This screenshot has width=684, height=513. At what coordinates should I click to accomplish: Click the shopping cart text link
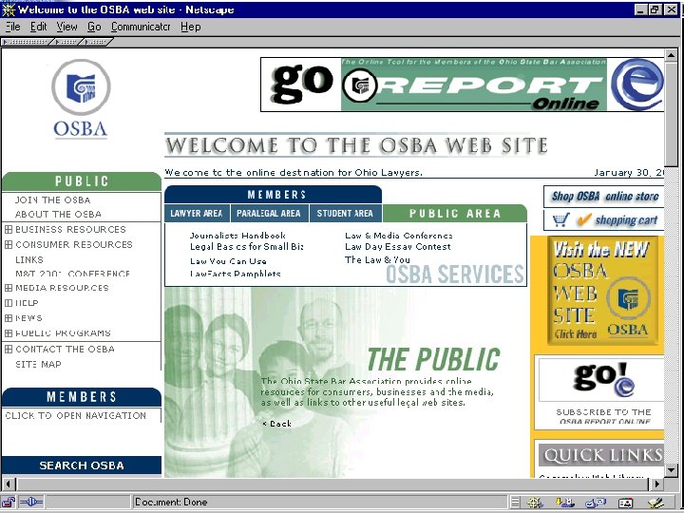pos(626,220)
